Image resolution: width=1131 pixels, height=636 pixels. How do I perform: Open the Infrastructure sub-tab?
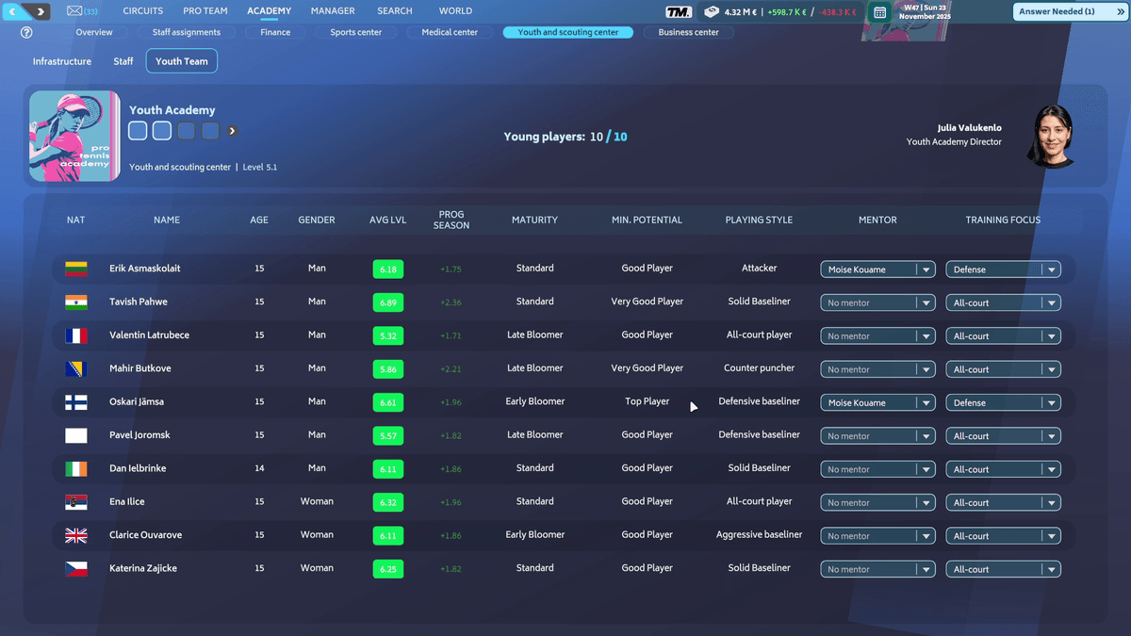62,61
